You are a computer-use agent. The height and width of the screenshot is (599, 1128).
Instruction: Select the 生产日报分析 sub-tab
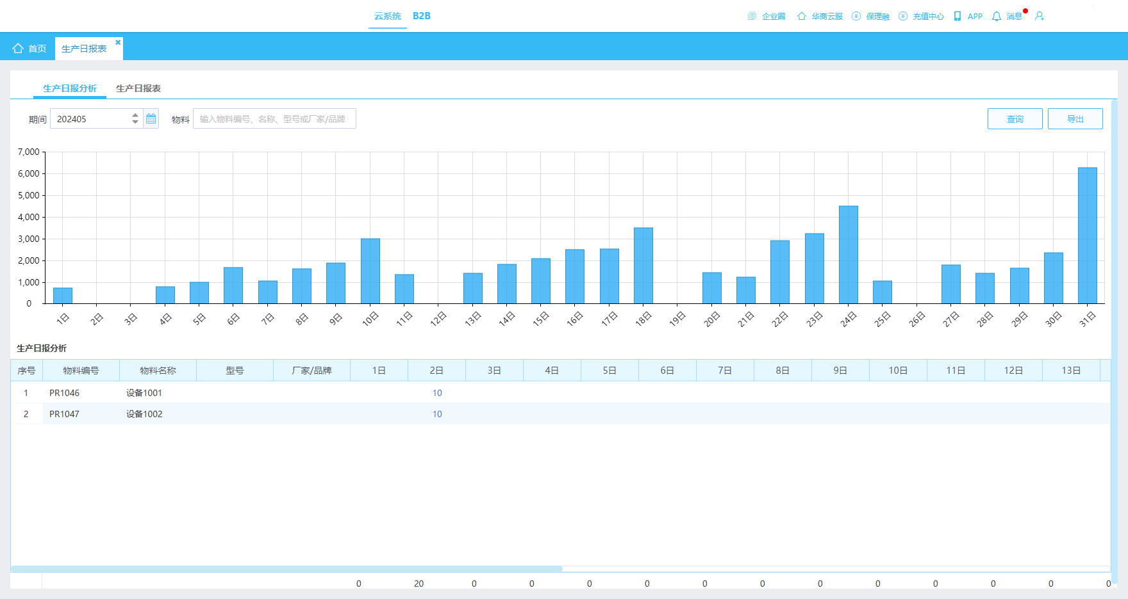[x=70, y=88]
